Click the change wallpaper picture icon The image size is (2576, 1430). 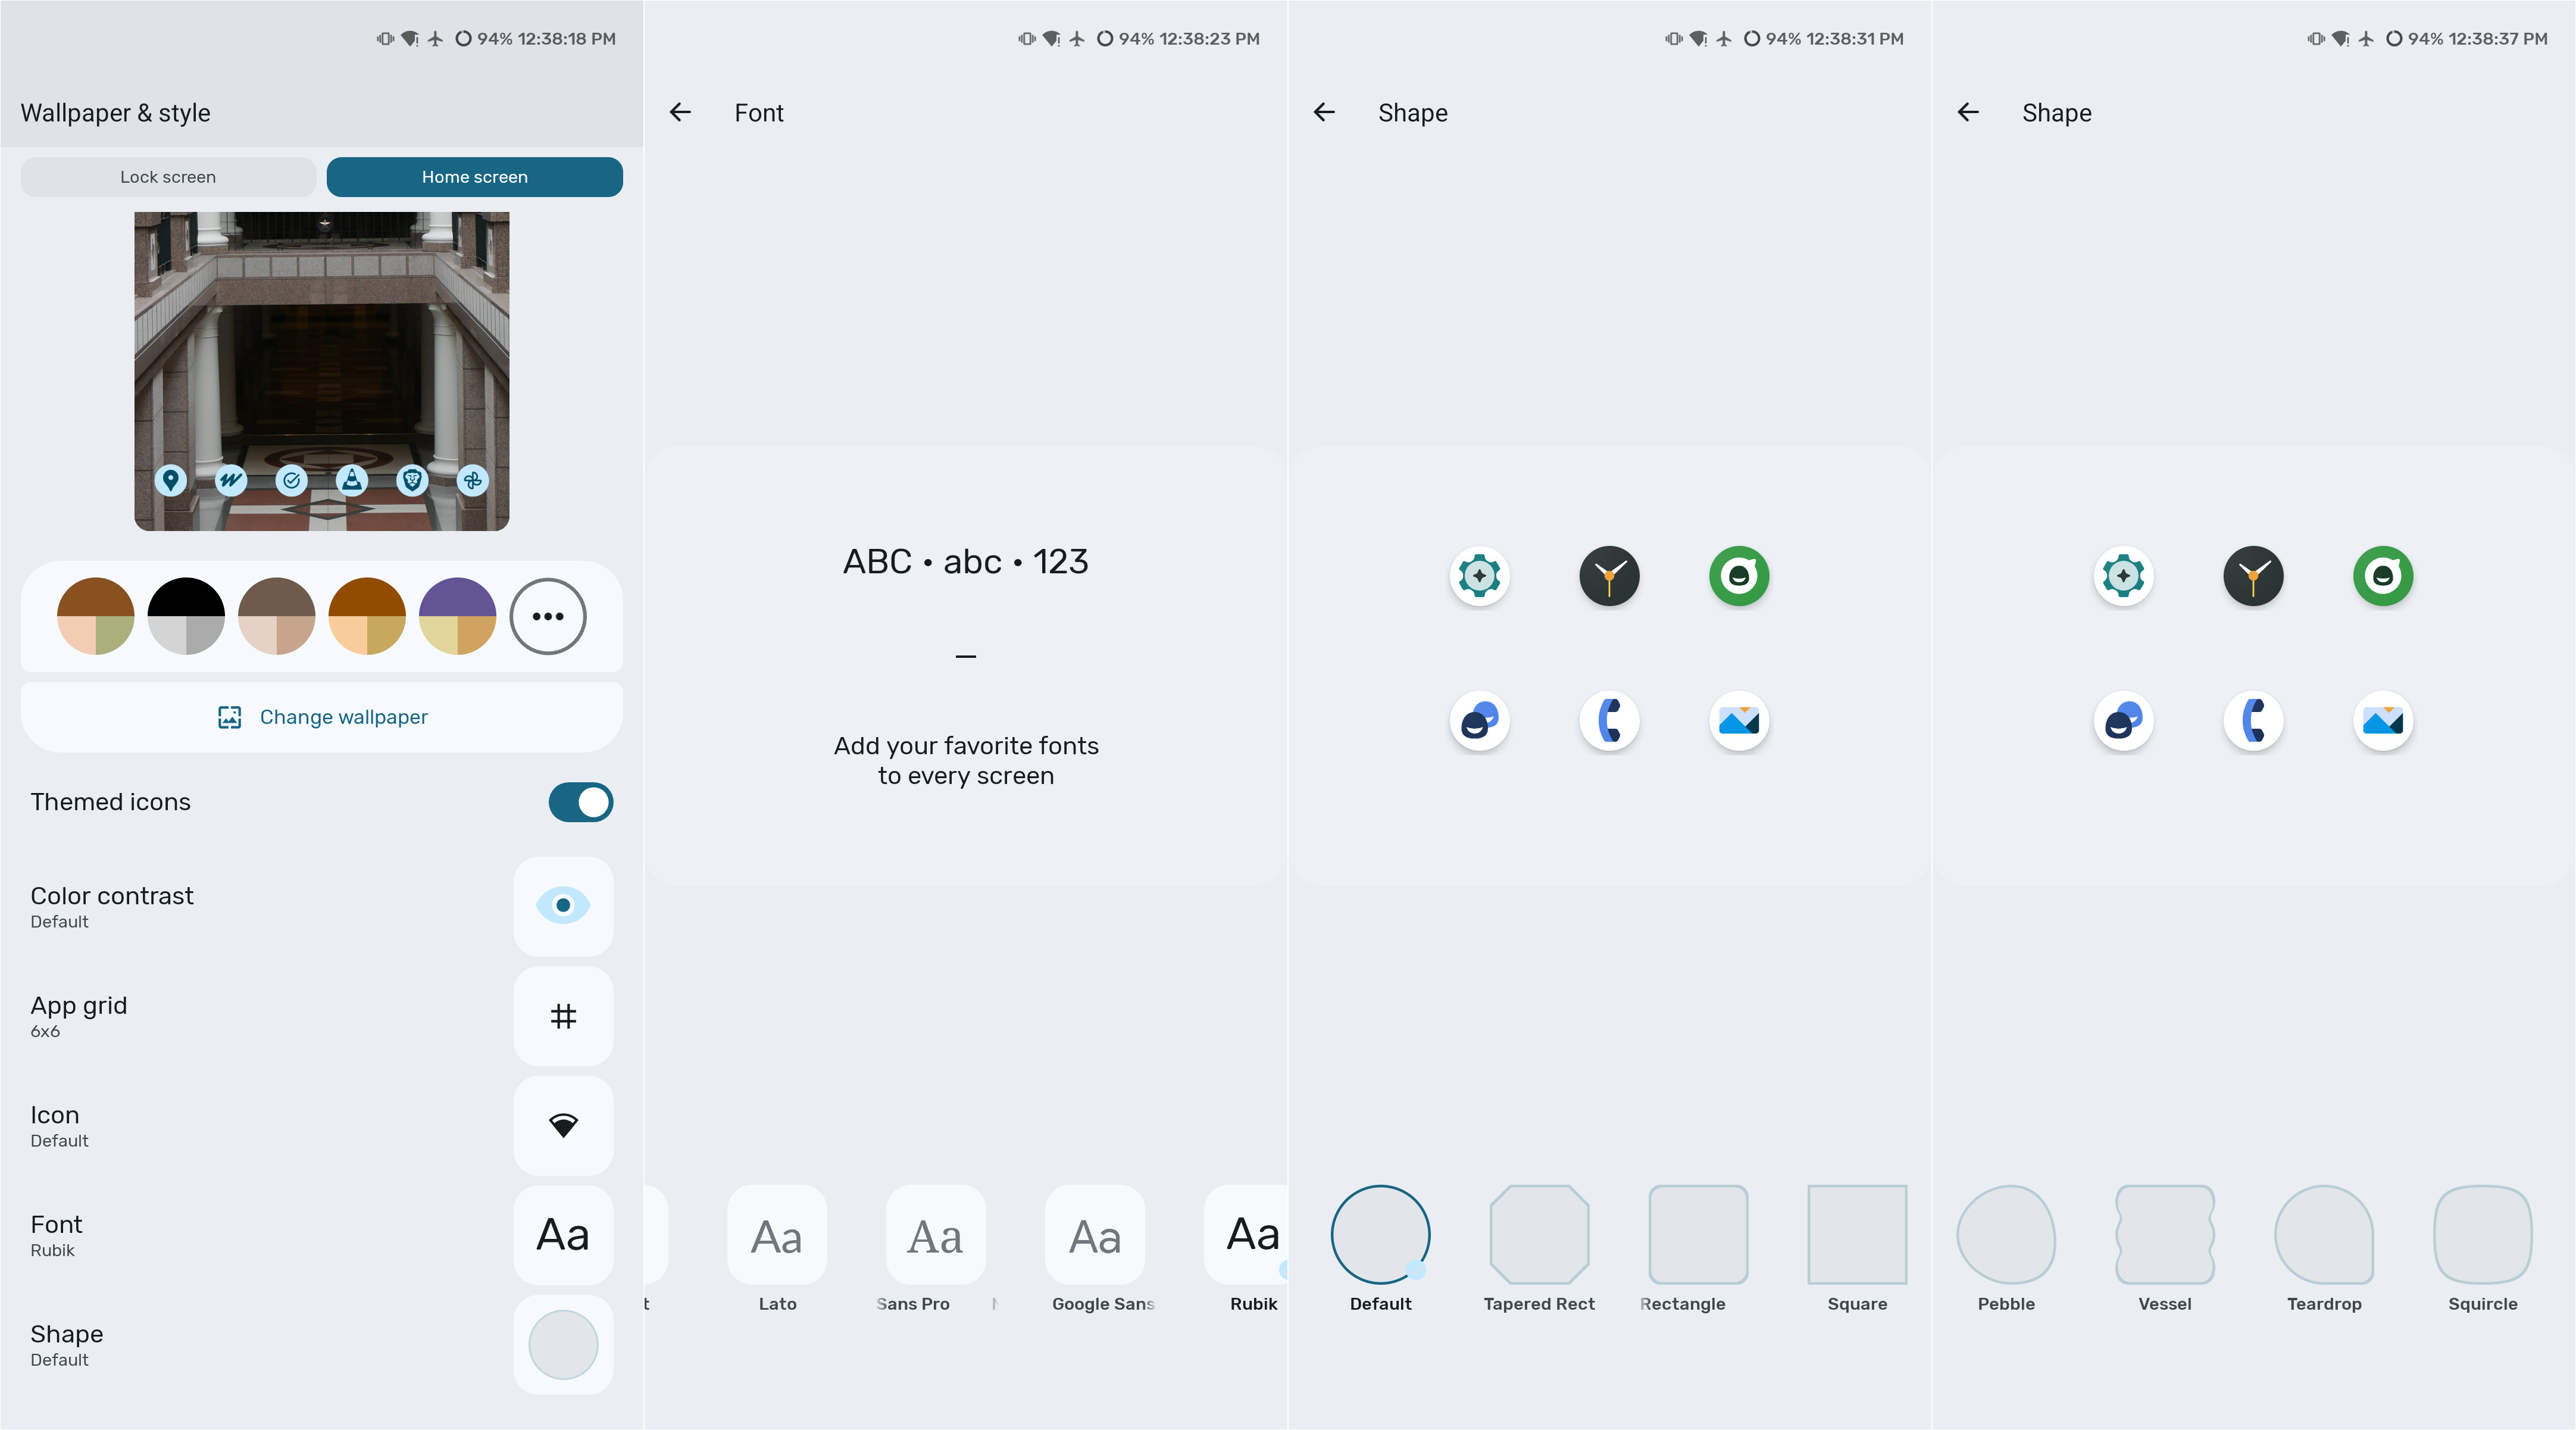pos(229,717)
